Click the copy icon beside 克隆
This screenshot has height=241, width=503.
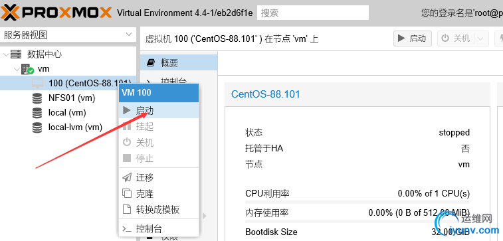coord(127,194)
